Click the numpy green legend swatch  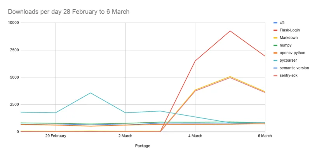pyautogui.click(x=275, y=45)
